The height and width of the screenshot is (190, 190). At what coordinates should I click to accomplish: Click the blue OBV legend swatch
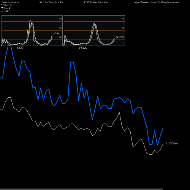[2, 11]
